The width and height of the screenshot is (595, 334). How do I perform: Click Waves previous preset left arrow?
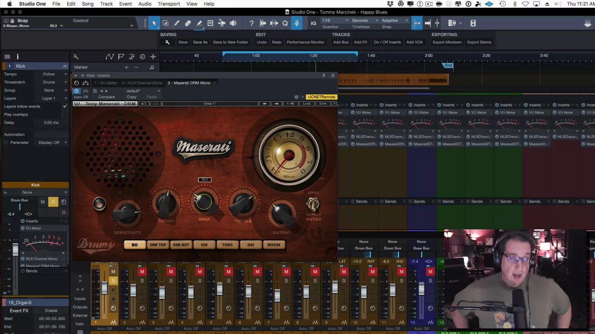265,103
